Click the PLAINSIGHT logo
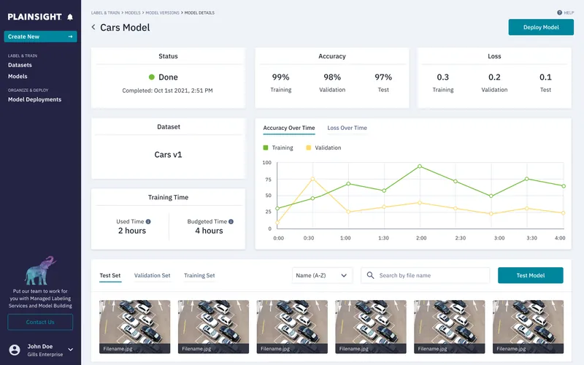This screenshot has width=584, height=365. [34, 17]
